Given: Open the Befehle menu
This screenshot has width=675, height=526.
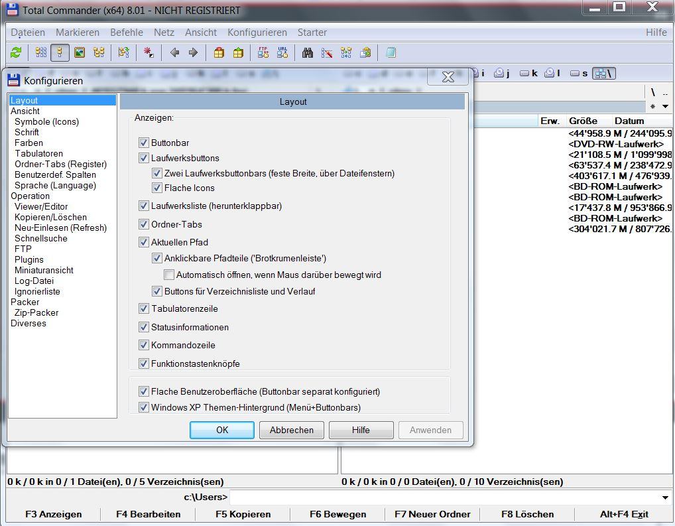Looking at the screenshot, I should coord(127,33).
